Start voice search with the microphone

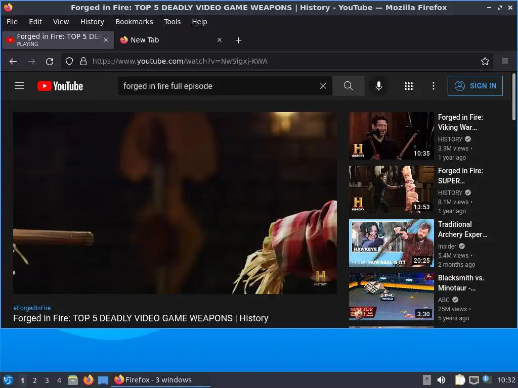pyautogui.click(x=378, y=86)
